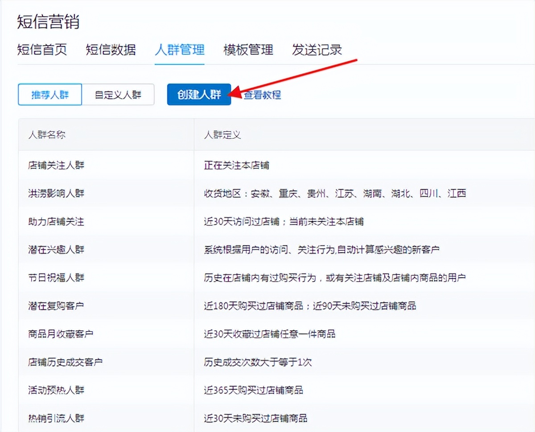Select the 洪涝影响人群 row name

(x=56, y=193)
